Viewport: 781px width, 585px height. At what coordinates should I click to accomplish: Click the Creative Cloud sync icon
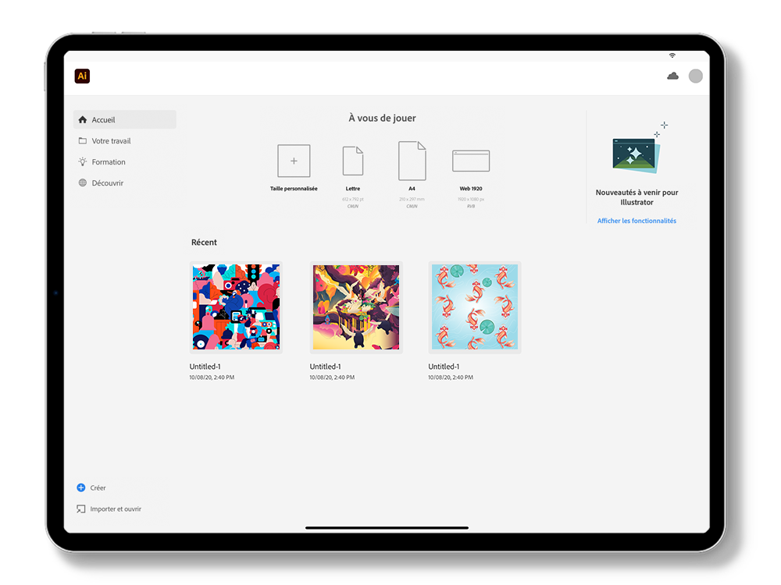point(672,76)
